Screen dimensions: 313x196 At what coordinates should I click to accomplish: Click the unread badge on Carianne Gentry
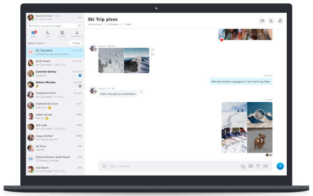pyautogui.click(x=80, y=75)
